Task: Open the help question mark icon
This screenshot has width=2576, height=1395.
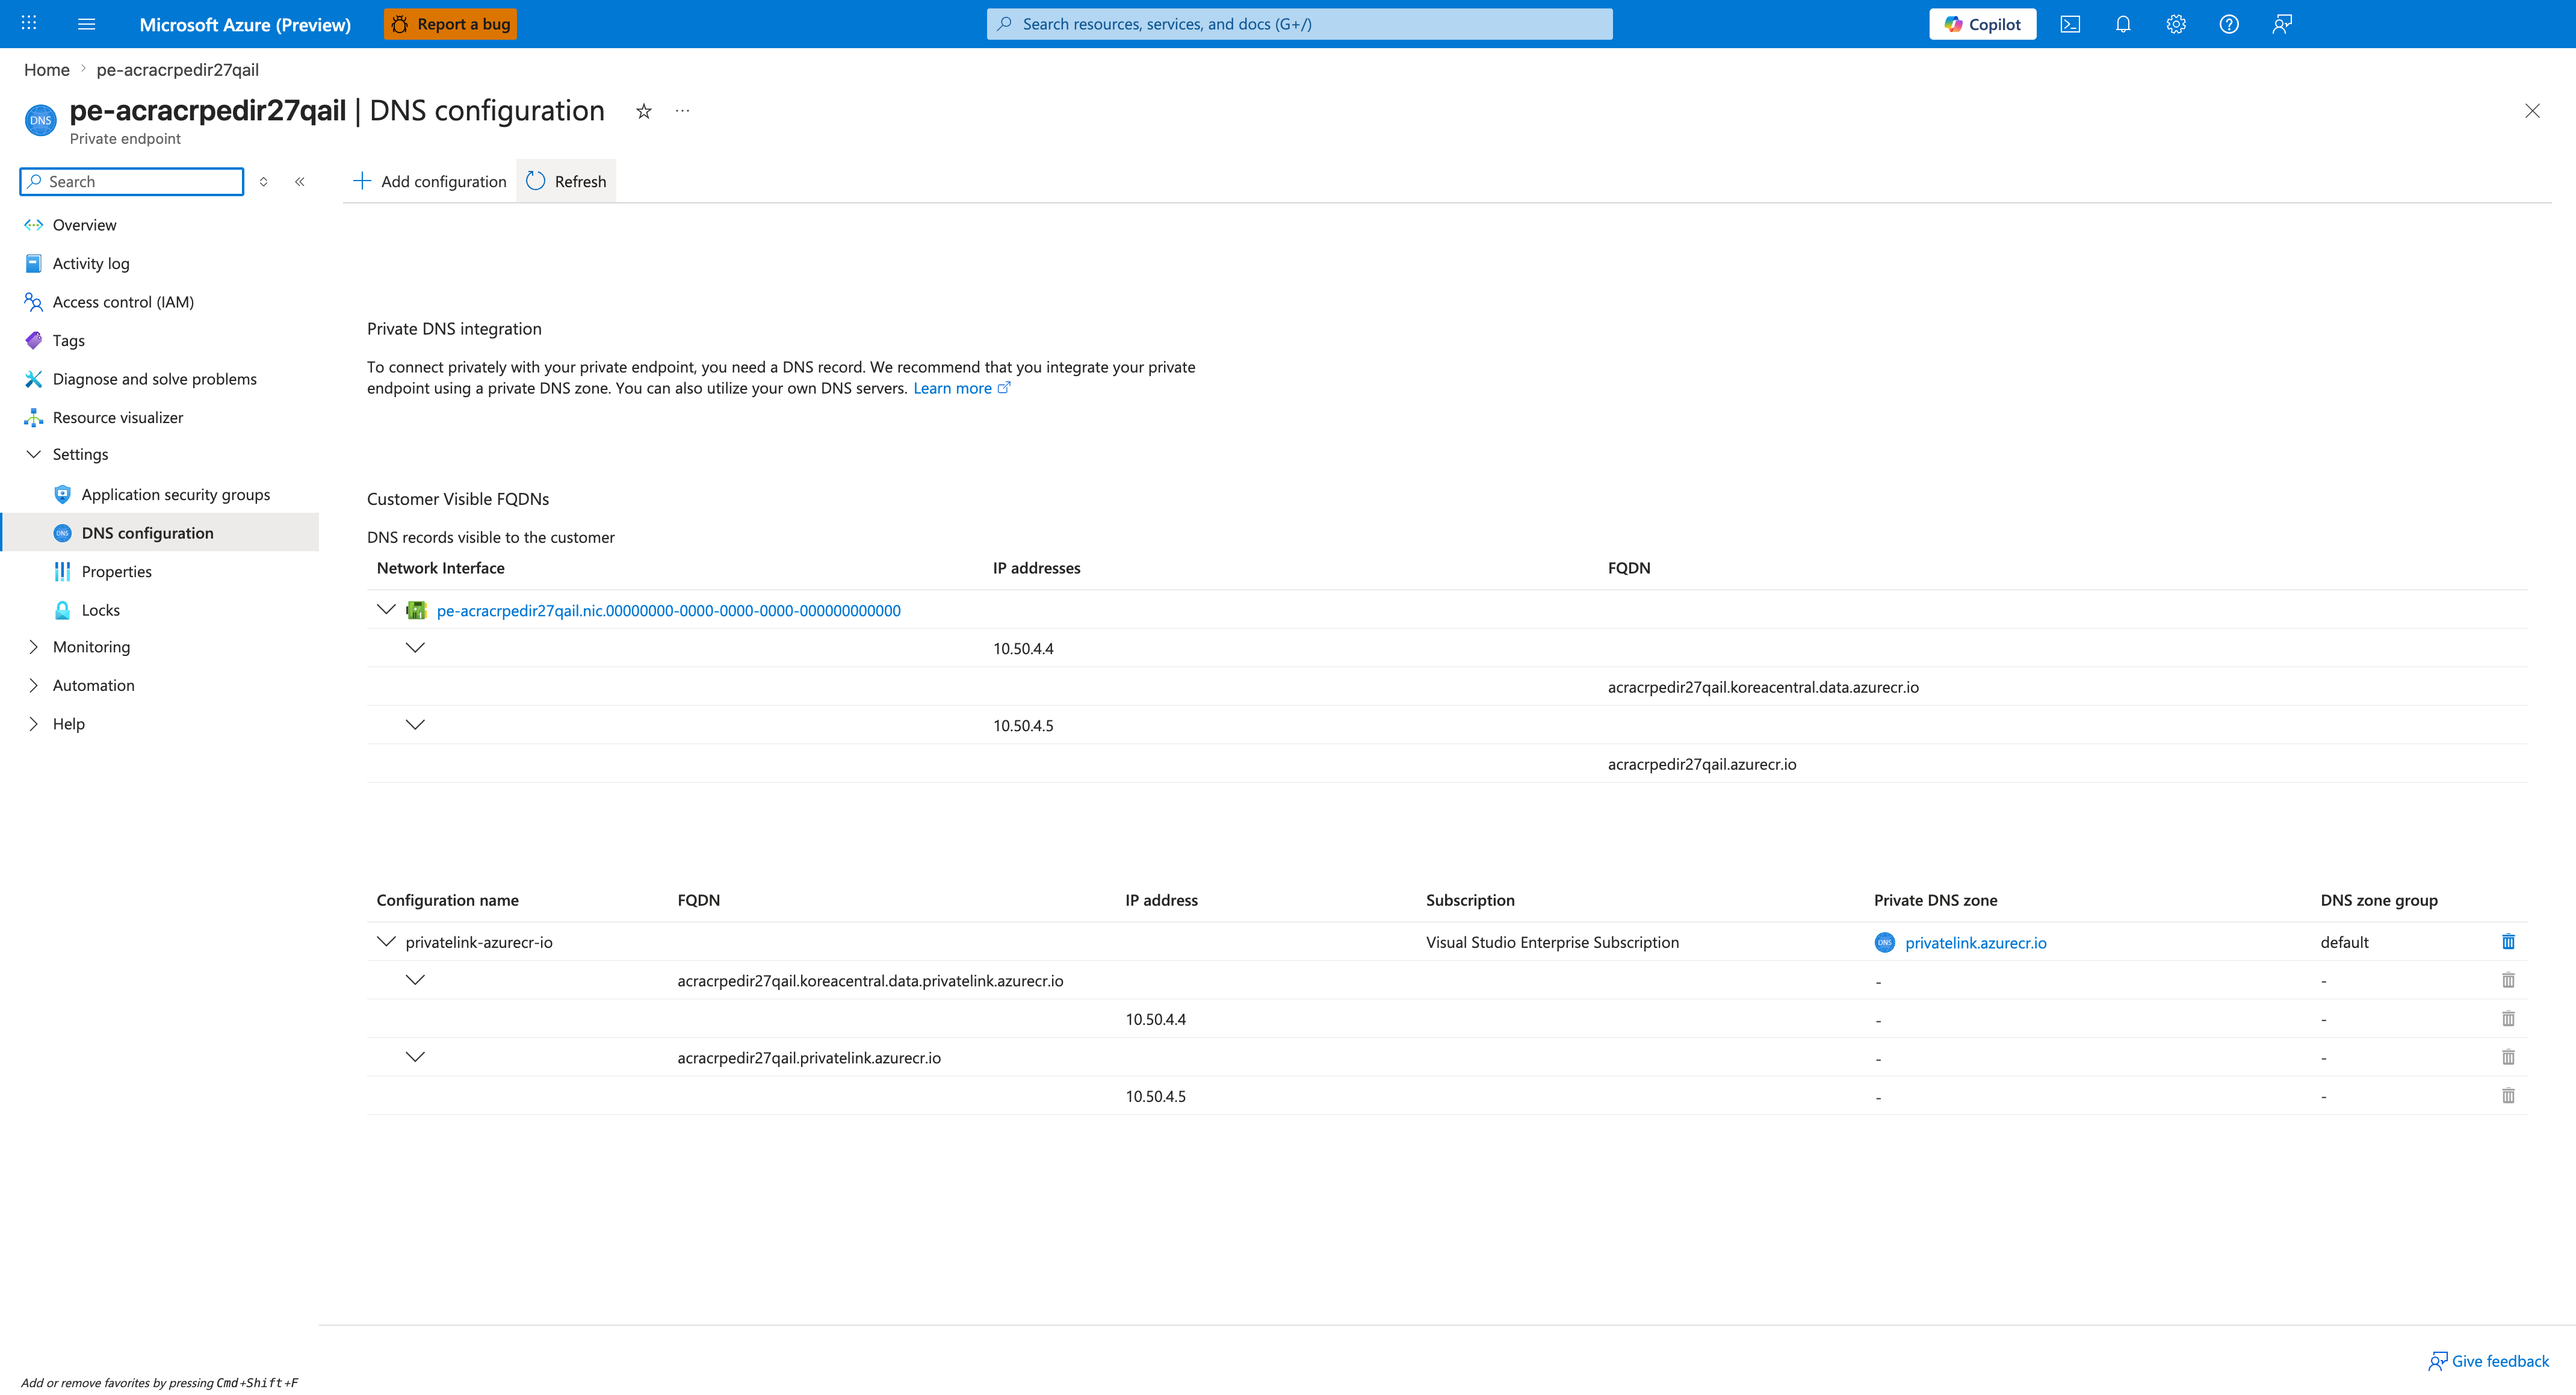Action: pyautogui.click(x=2229, y=24)
